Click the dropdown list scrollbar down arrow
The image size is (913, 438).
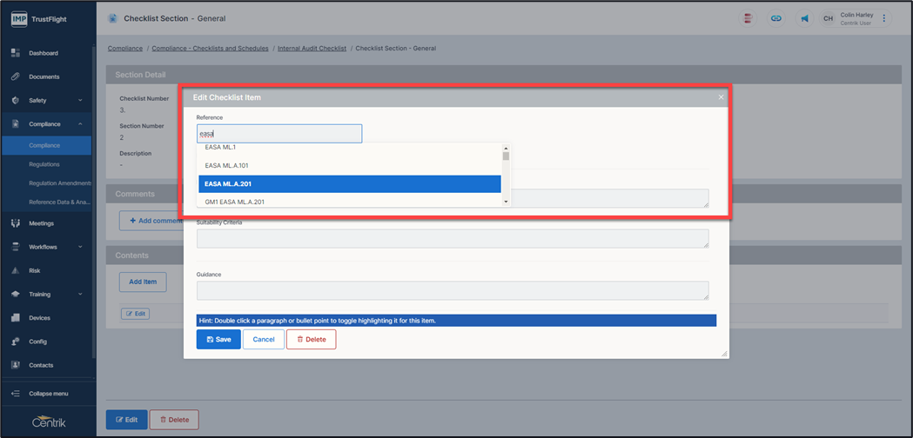pos(506,202)
